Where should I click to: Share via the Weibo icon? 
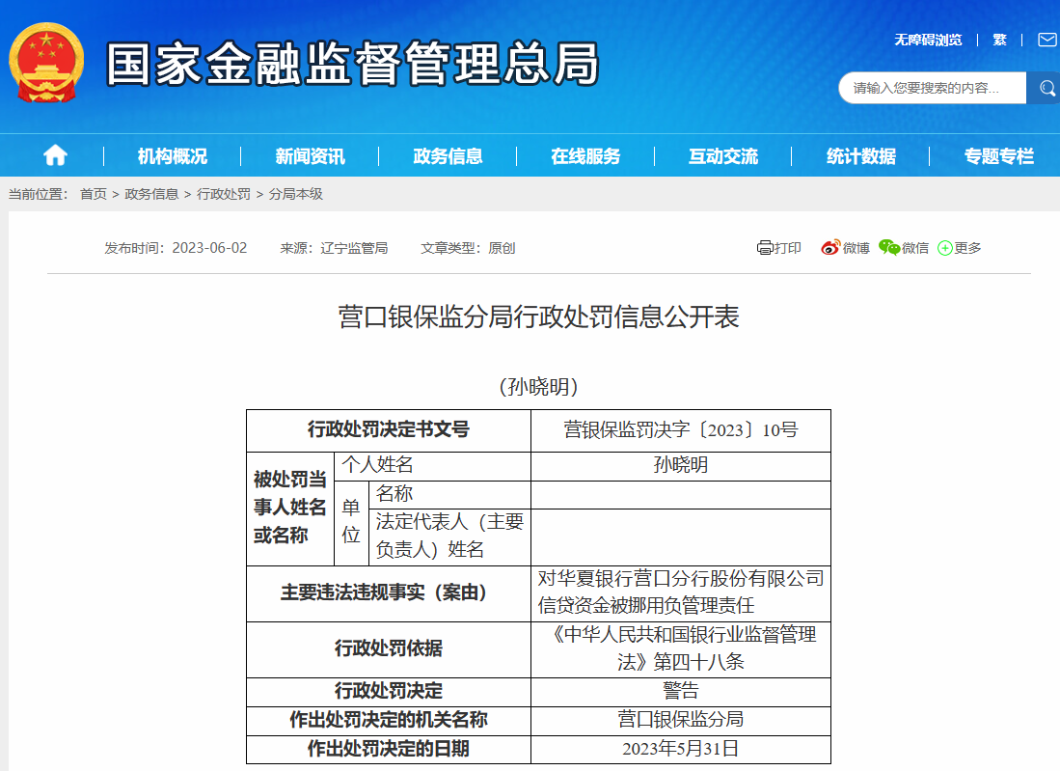click(830, 248)
